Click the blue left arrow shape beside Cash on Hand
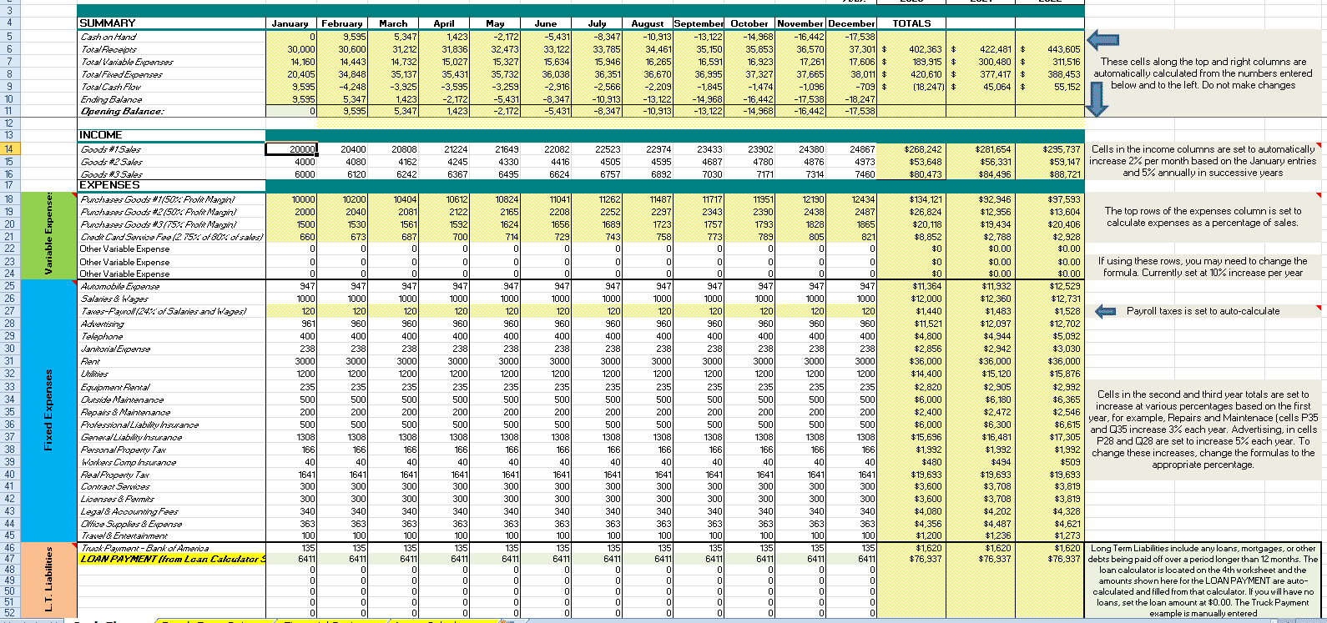Viewport: 1327px width, 623px height. (1104, 40)
